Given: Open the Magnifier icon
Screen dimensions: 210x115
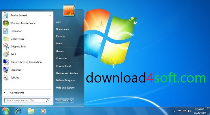Looking at the screenshot, I should pyautogui.click(x=6, y=70).
